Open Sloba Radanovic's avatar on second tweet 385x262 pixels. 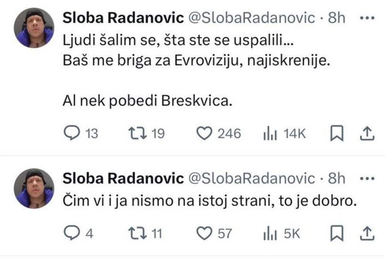click(x=34, y=189)
